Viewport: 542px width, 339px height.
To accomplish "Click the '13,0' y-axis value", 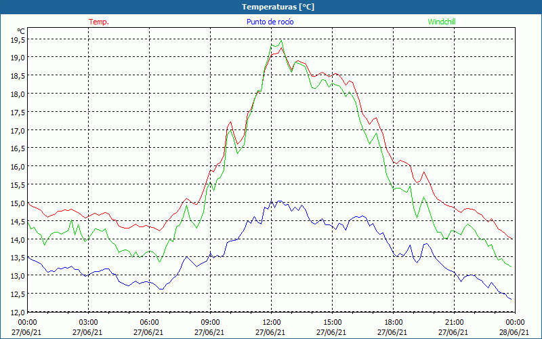I will 18,276.
